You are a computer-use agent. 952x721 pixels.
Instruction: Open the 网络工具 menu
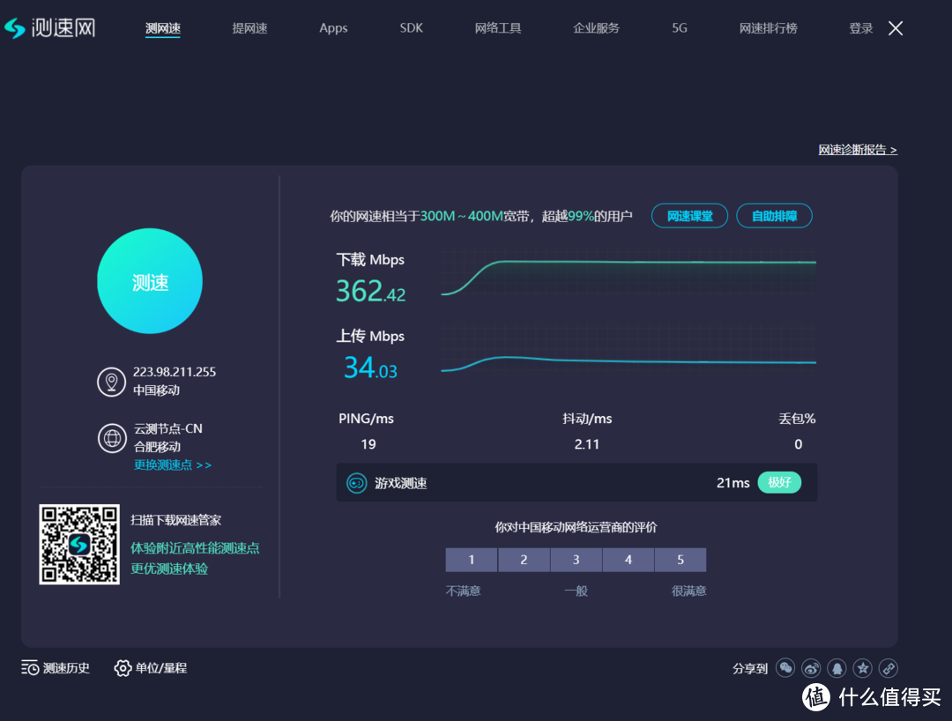(x=498, y=28)
